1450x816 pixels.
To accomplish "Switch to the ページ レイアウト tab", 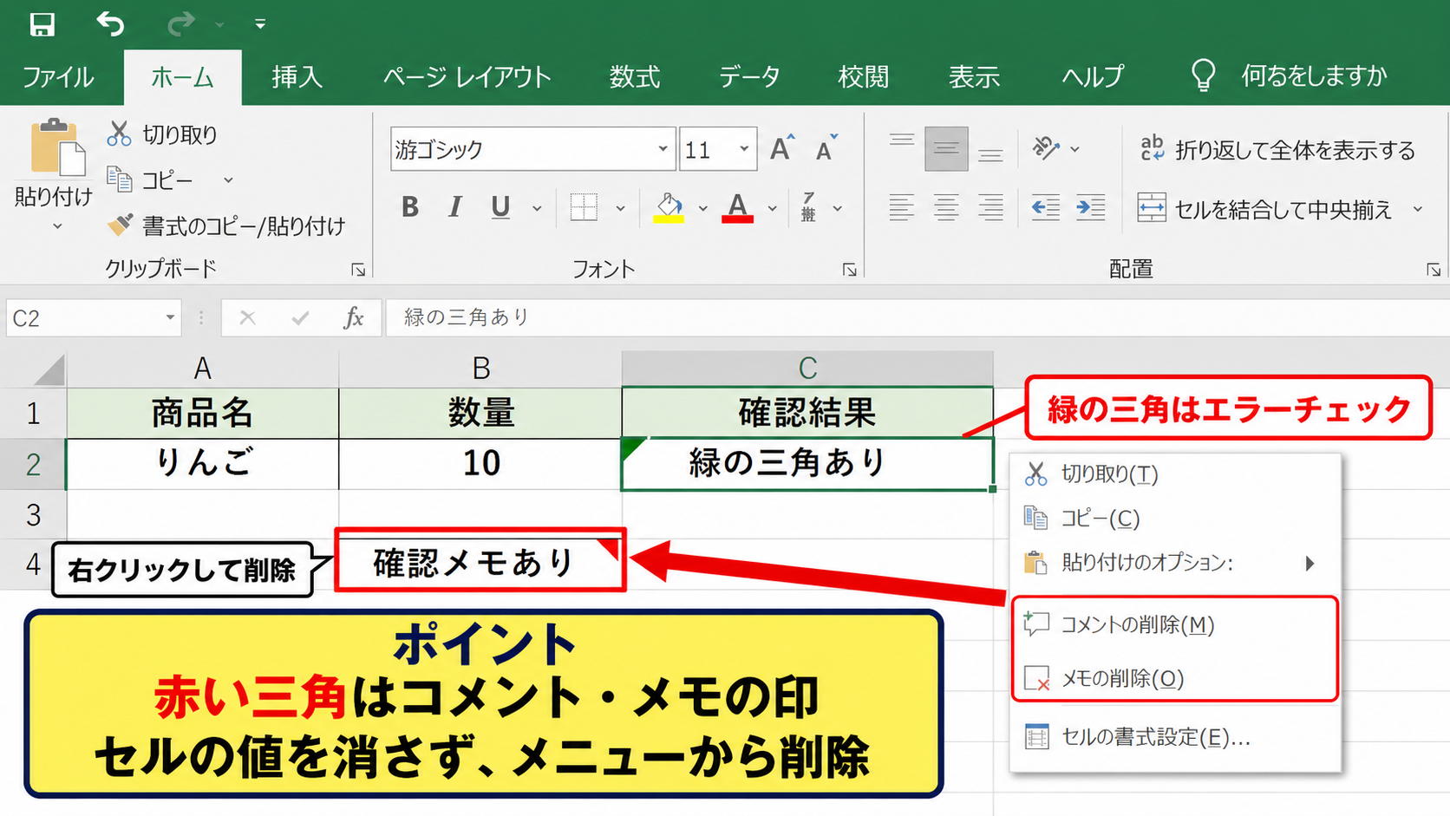I will (x=467, y=77).
